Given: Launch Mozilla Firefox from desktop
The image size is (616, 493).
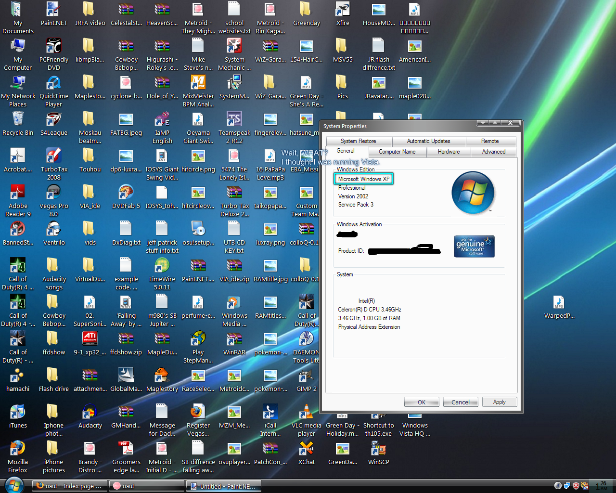Looking at the screenshot, I should coord(18,457).
